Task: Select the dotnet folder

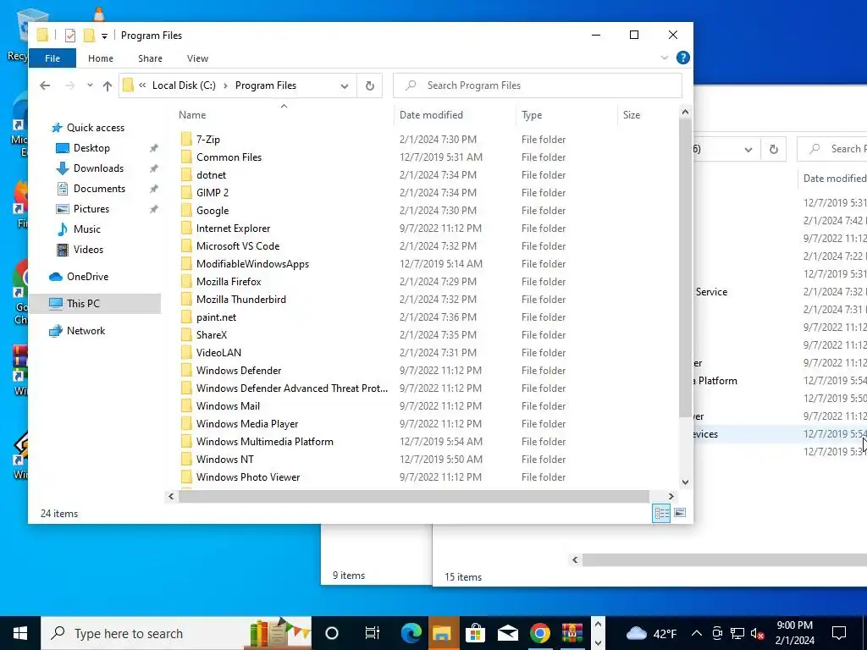Action: 211,174
